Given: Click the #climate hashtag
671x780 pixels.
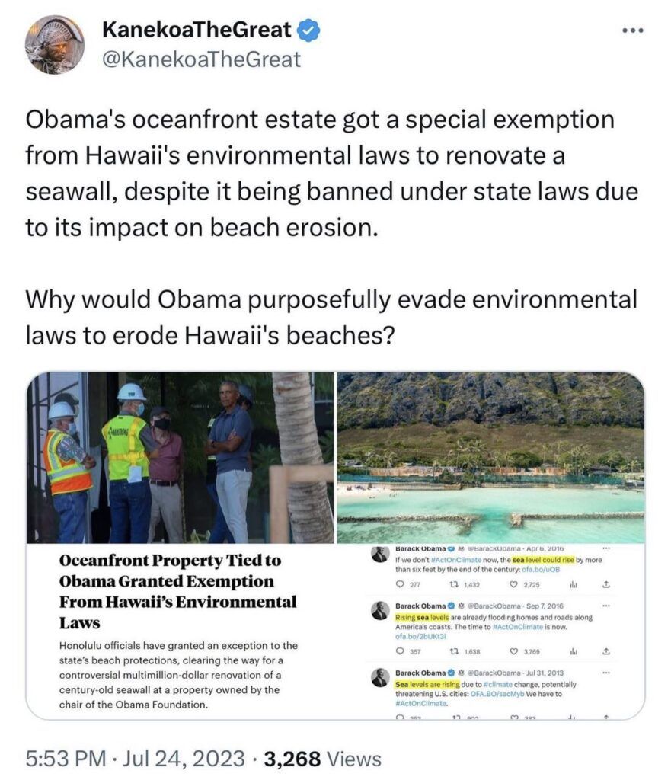Looking at the screenshot, I should coord(500,684).
